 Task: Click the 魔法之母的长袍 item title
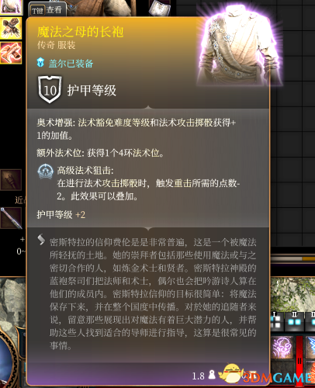click(x=81, y=32)
